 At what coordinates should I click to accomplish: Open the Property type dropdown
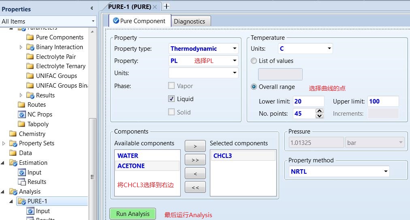[x=235, y=49]
